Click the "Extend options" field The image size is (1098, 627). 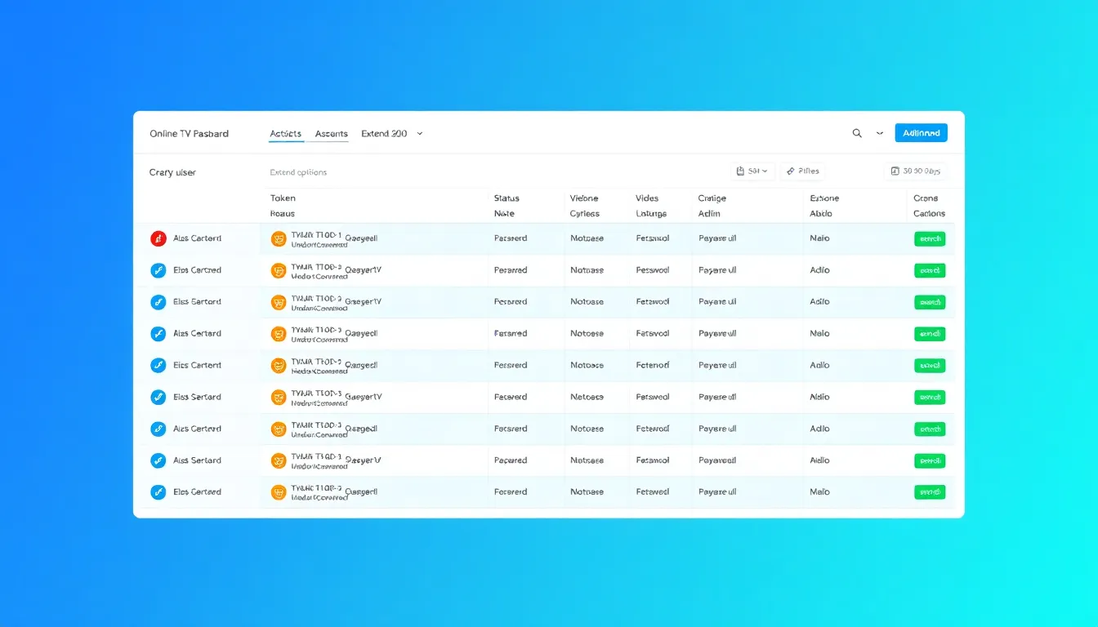298,172
